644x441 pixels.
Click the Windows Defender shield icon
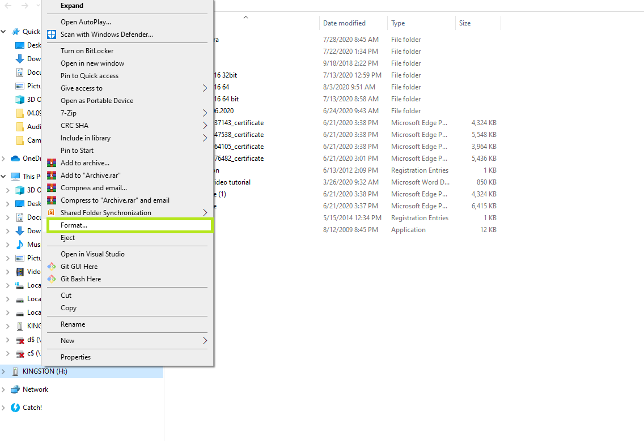pos(51,35)
